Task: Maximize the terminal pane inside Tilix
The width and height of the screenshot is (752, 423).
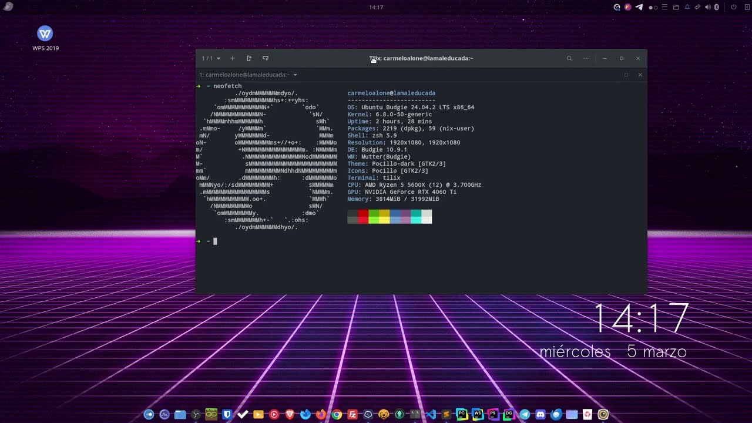Action: coord(626,75)
